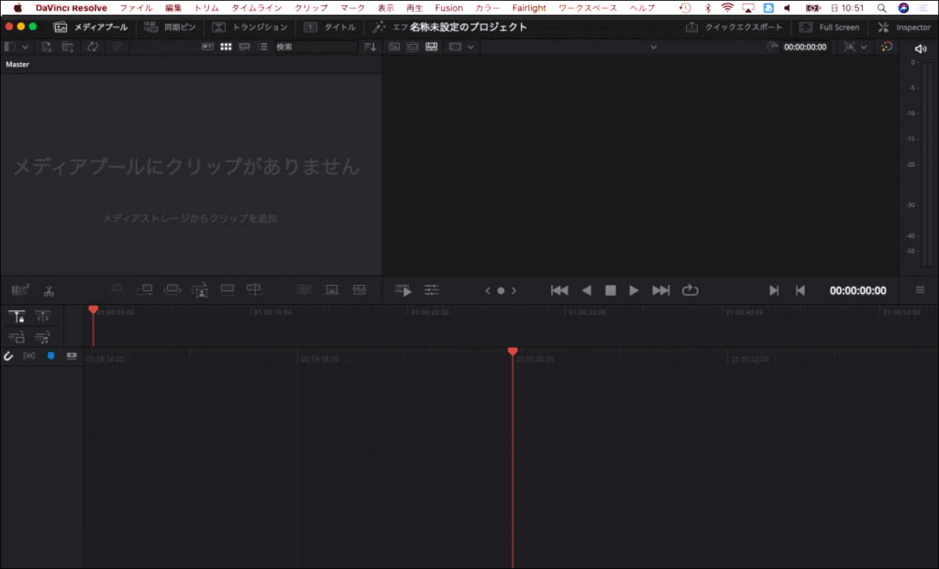Click the Full Screen button

pyautogui.click(x=830, y=27)
